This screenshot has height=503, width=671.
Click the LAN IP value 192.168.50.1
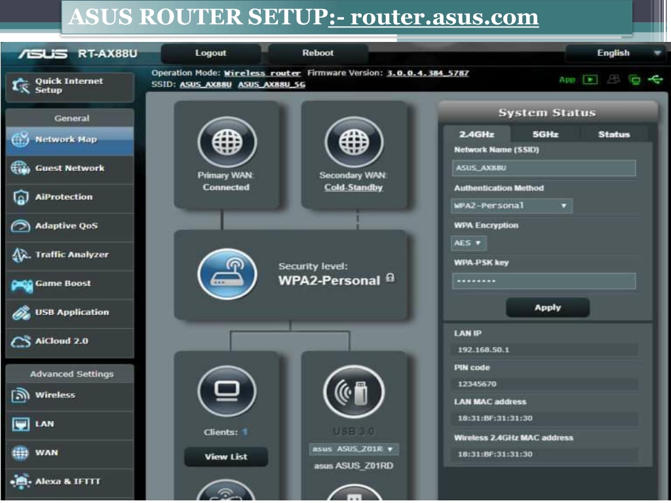tap(484, 350)
